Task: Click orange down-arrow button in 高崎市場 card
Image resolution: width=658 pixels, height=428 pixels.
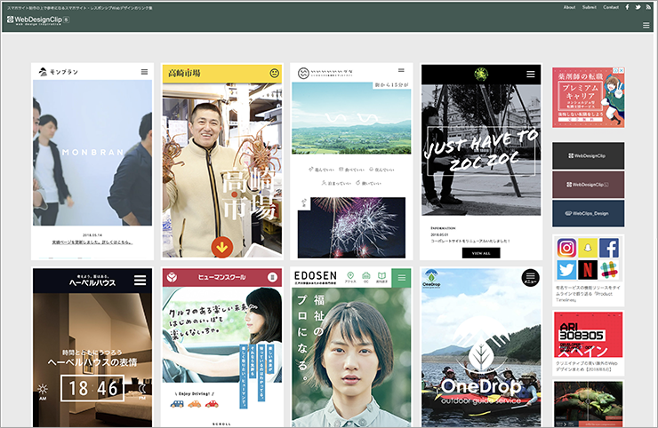Action: (x=222, y=247)
